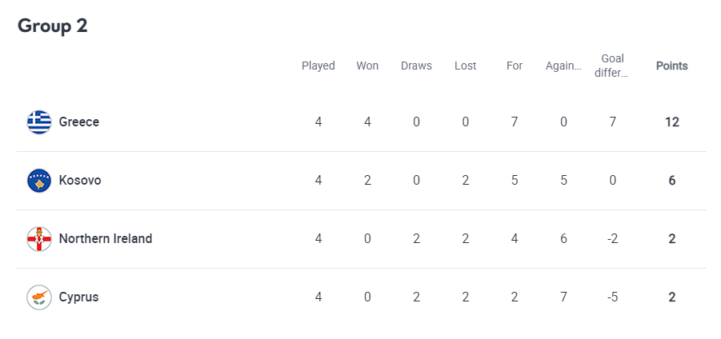The height and width of the screenshot is (339, 721).
Task: Open the Kosovo team link
Action: pyautogui.click(x=80, y=181)
